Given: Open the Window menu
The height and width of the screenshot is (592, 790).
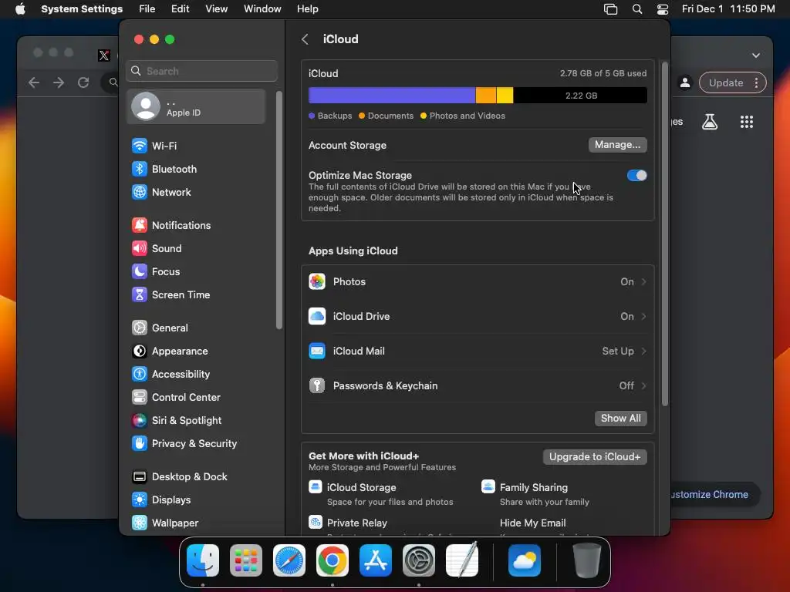Looking at the screenshot, I should pyautogui.click(x=262, y=9).
